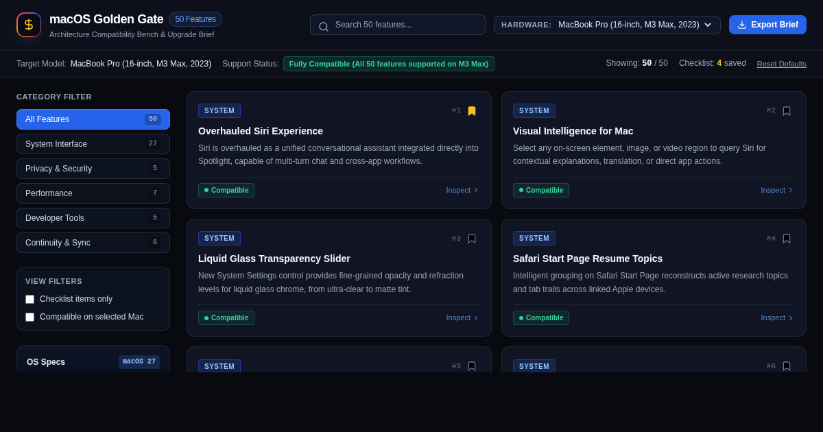Filter by Developer Tools category
This screenshot has width=823, height=432.
pyautogui.click(x=93, y=218)
